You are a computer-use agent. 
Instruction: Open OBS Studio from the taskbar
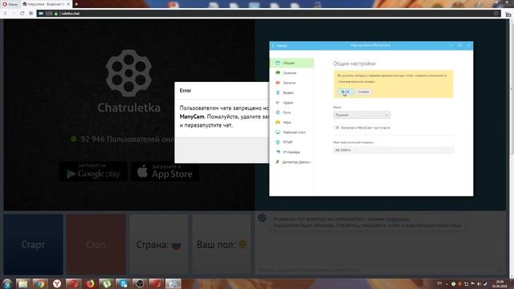pos(140,283)
